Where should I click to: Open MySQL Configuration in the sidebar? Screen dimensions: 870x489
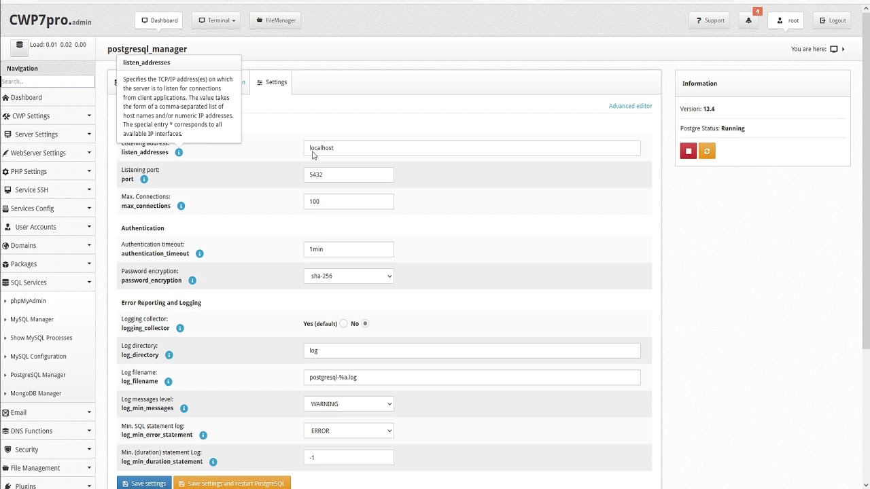pyautogui.click(x=38, y=356)
